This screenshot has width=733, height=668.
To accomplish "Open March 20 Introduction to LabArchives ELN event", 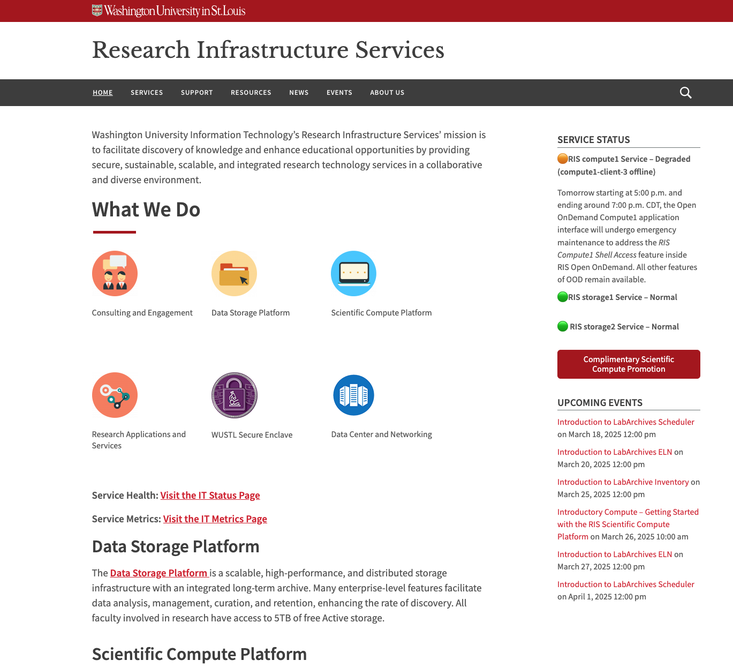I will (615, 452).
